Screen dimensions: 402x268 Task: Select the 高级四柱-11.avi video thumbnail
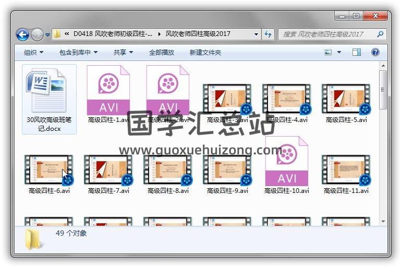346,170
